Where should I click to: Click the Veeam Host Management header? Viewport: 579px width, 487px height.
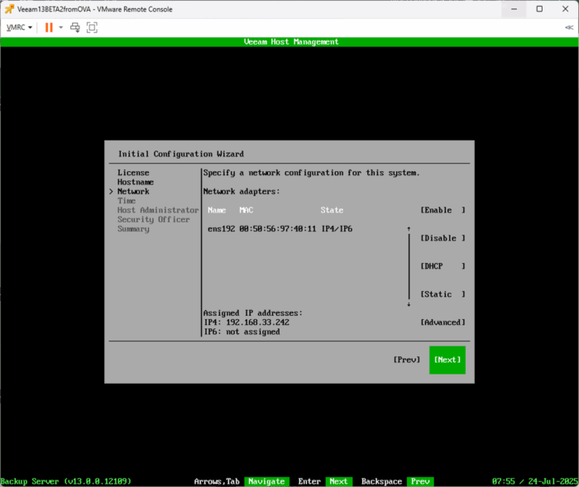point(291,41)
